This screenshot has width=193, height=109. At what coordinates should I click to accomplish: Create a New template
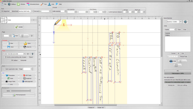point(10,43)
